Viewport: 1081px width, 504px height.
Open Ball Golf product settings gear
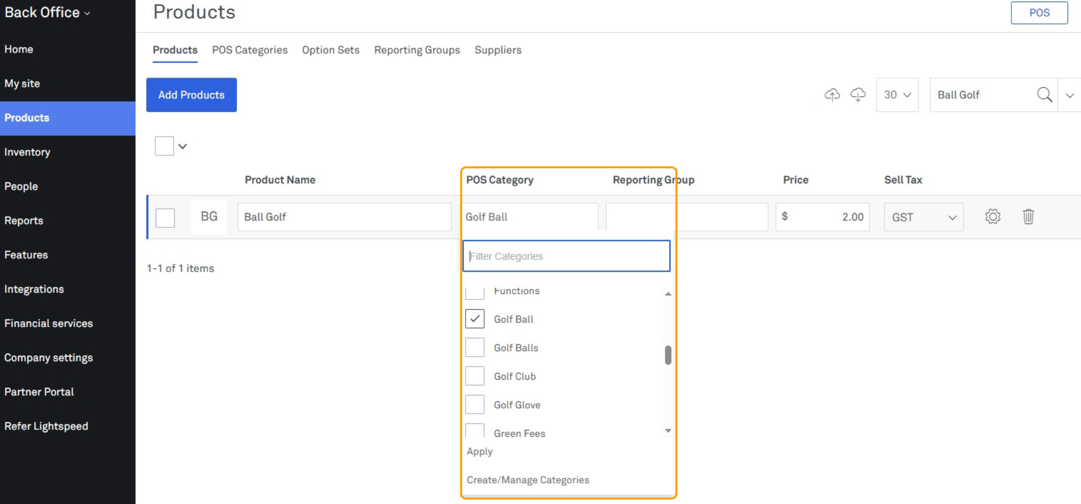(x=992, y=216)
